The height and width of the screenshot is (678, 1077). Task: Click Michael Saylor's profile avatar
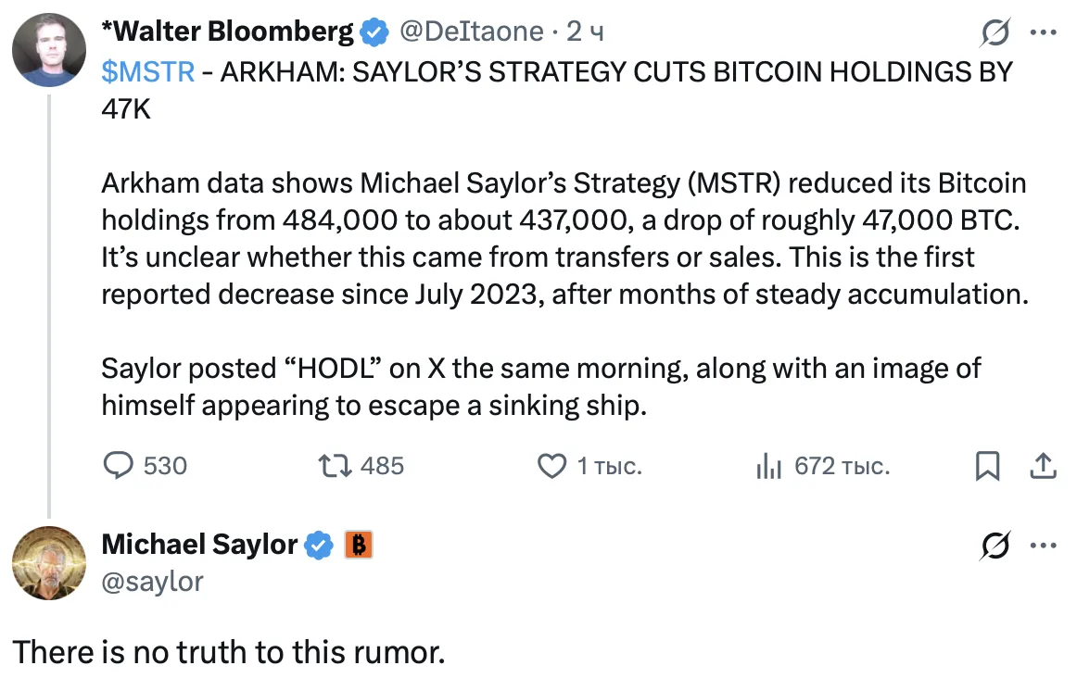tap(49, 563)
